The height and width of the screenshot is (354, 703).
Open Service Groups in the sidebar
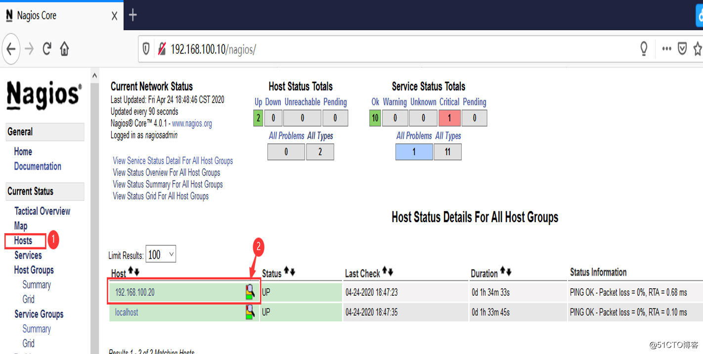[x=39, y=314]
